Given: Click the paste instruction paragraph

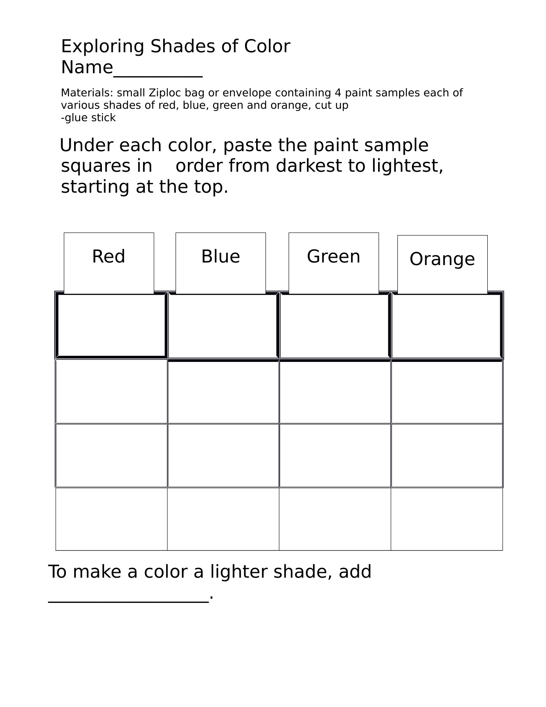Looking at the screenshot, I should click(x=252, y=166).
